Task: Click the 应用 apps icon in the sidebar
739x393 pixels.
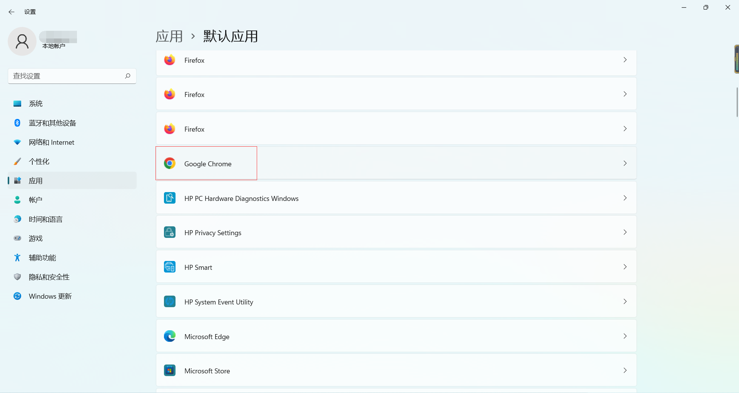Action: click(17, 181)
